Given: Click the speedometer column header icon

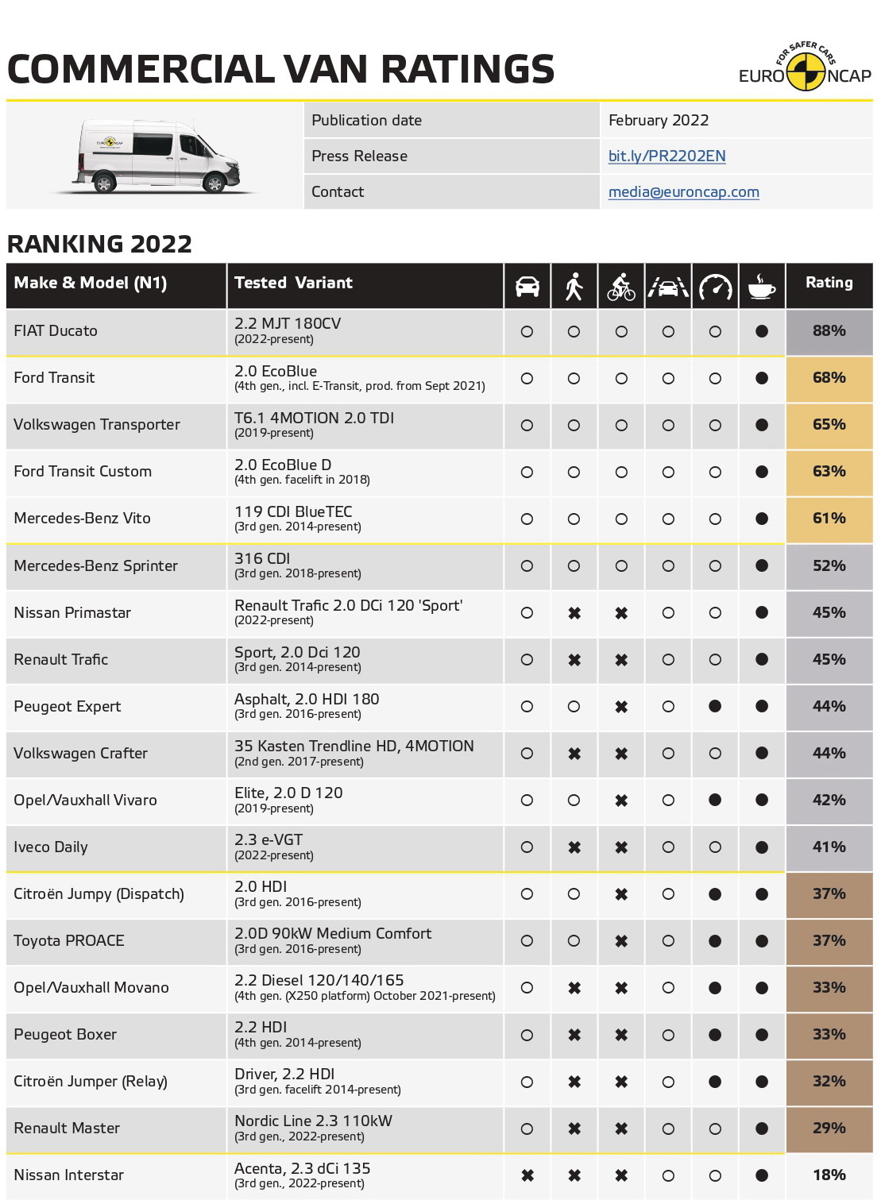Looking at the screenshot, I should pyautogui.click(x=716, y=287).
